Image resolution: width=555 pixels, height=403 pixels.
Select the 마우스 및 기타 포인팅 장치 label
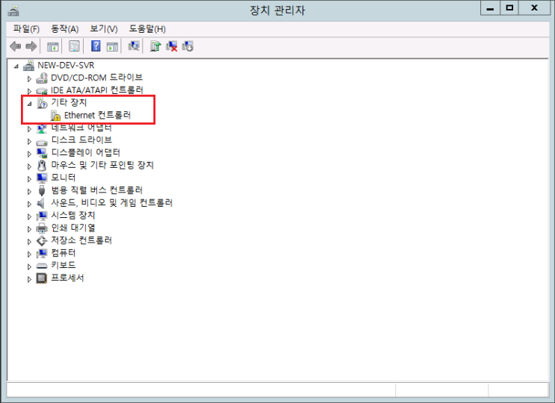(x=102, y=165)
